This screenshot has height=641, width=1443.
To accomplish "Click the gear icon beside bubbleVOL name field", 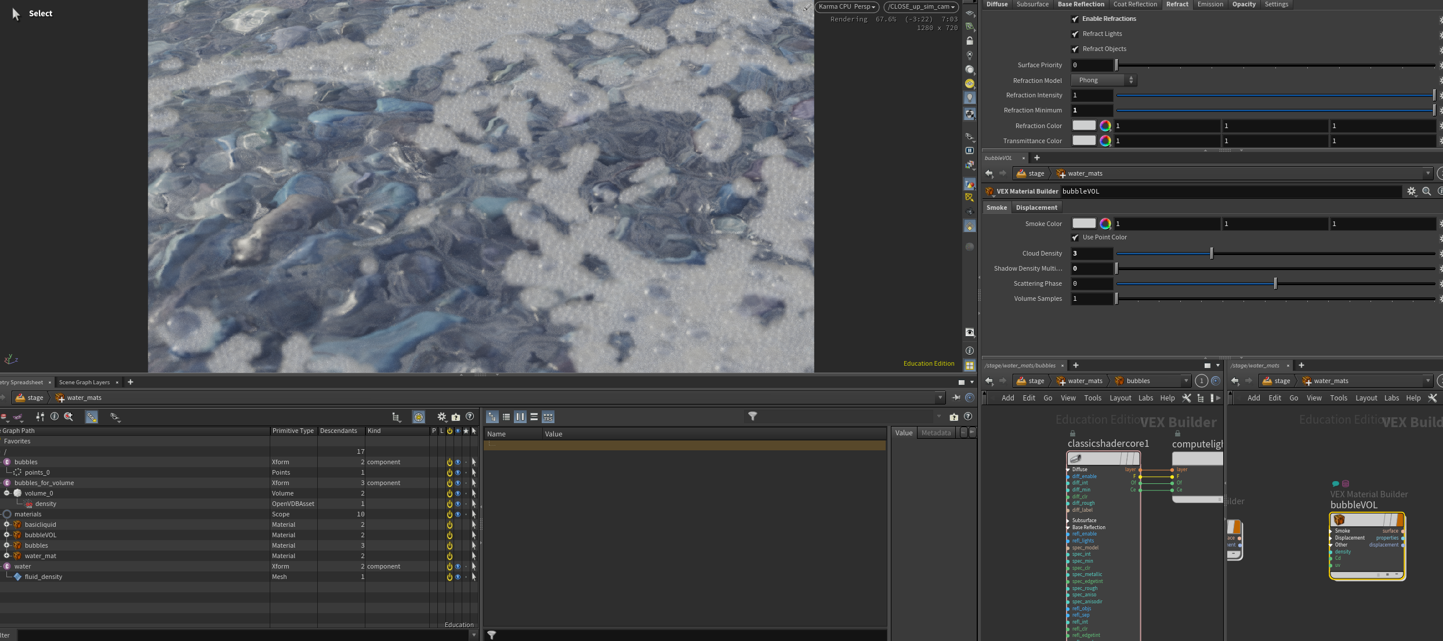I will pos(1412,191).
